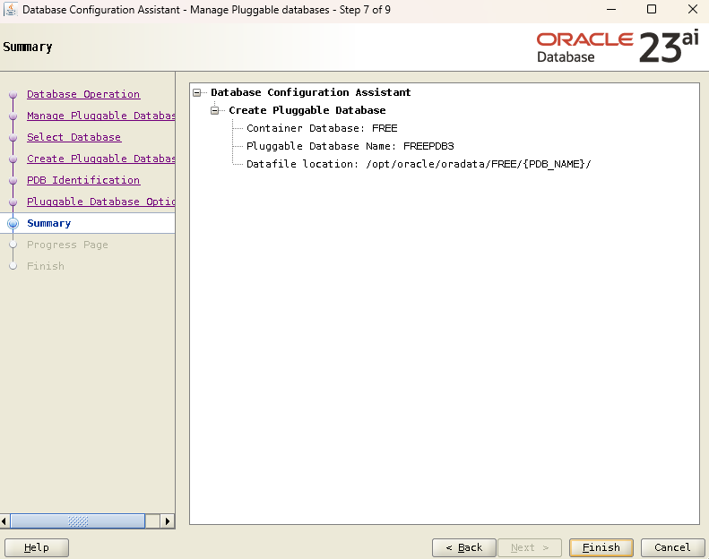Viewport: 709px width, 559px height.
Task: Open the Create Pluggable Database sidebar step
Action: click(100, 159)
